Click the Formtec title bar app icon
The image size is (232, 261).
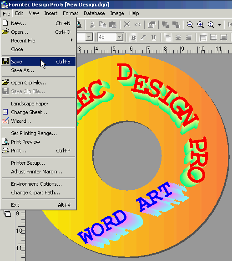click(4, 5)
